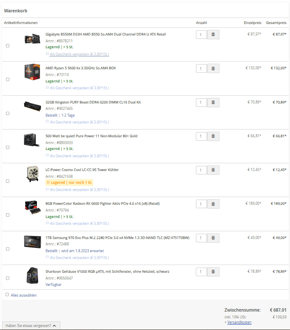Check the Kingston FURY Beast row checkbox

(x=8, y=113)
